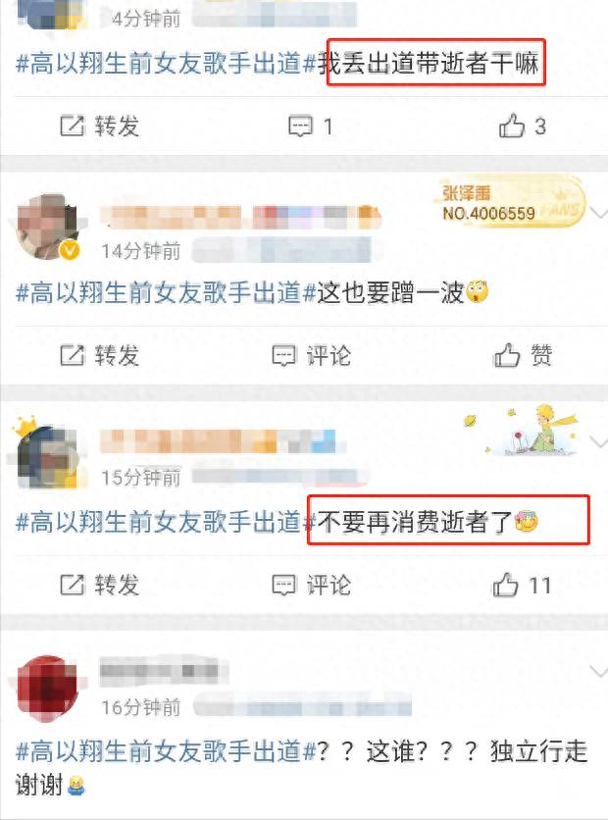Expand options chevron on 15-minute-old post

tap(598, 443)
